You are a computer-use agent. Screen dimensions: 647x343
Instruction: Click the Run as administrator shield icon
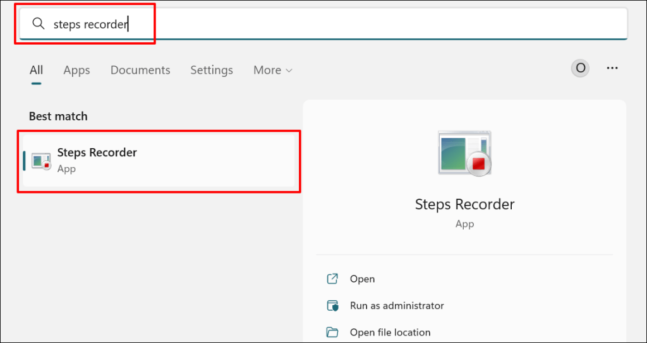[x=332, y=306]
